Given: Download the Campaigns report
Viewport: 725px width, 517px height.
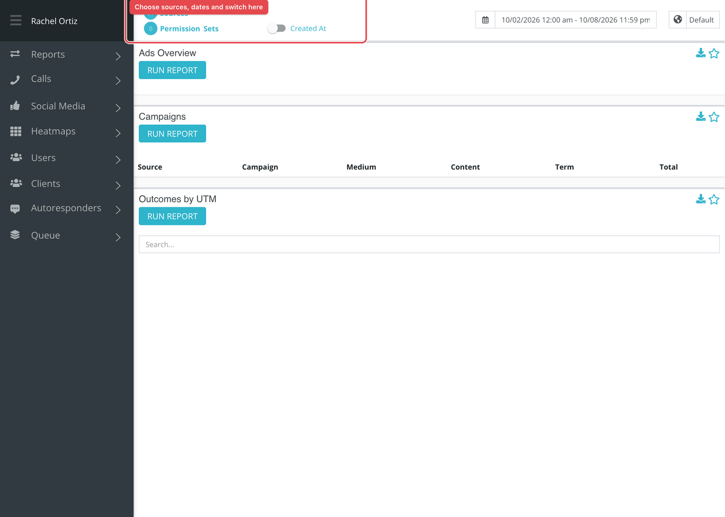Looking at the screenshot, I should pyautogui.click(x=701, y=116).
